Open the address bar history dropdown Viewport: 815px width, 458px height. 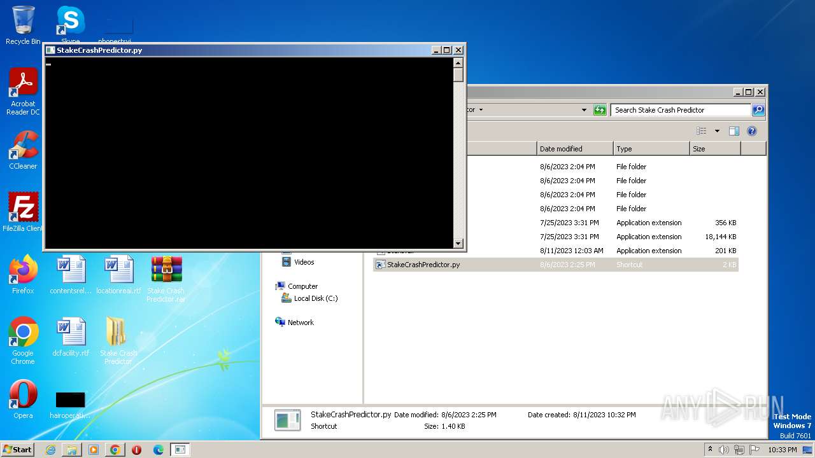(584, 110)
